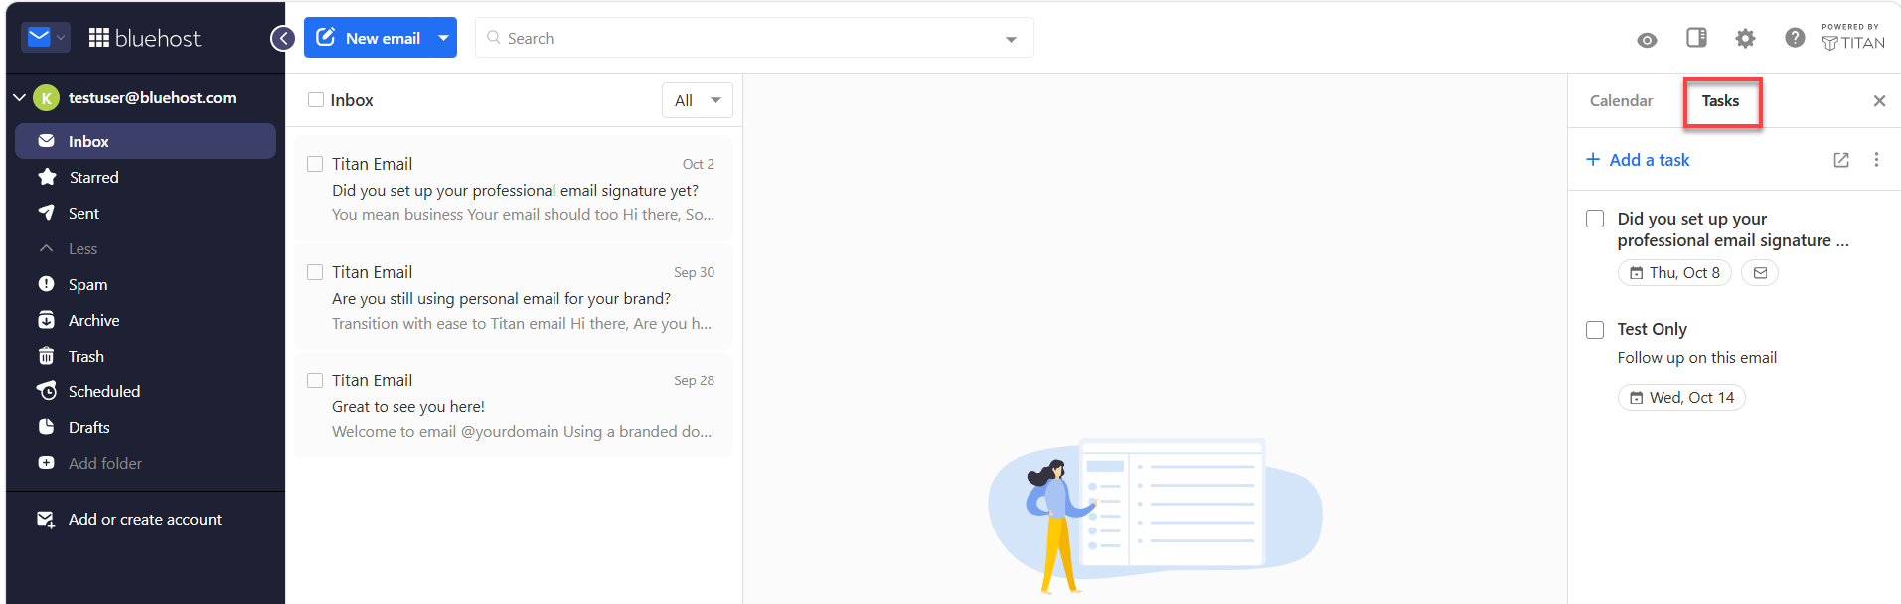Tick the checkbox for the Sep 28 email
The image size is (1901, 604).
pos(315,380)
